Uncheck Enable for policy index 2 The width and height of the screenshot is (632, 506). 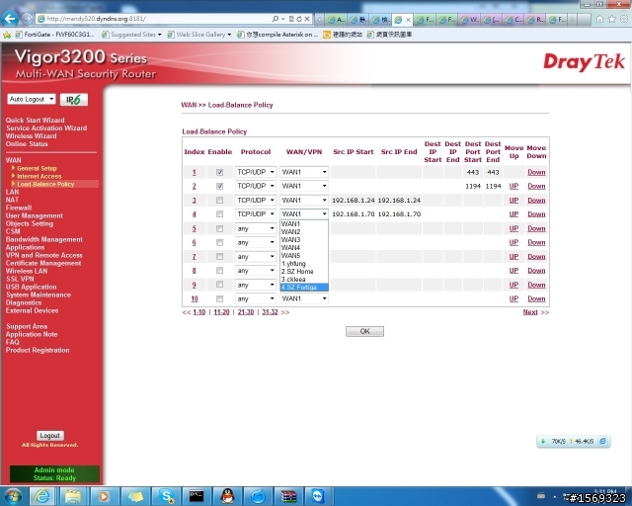pyautogui.click(x=219, y=186)
